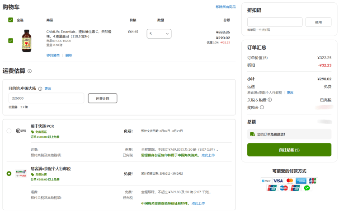Open the quantity dropdown showing 5
Screen dimensions: 339x213
coord(159,34)
